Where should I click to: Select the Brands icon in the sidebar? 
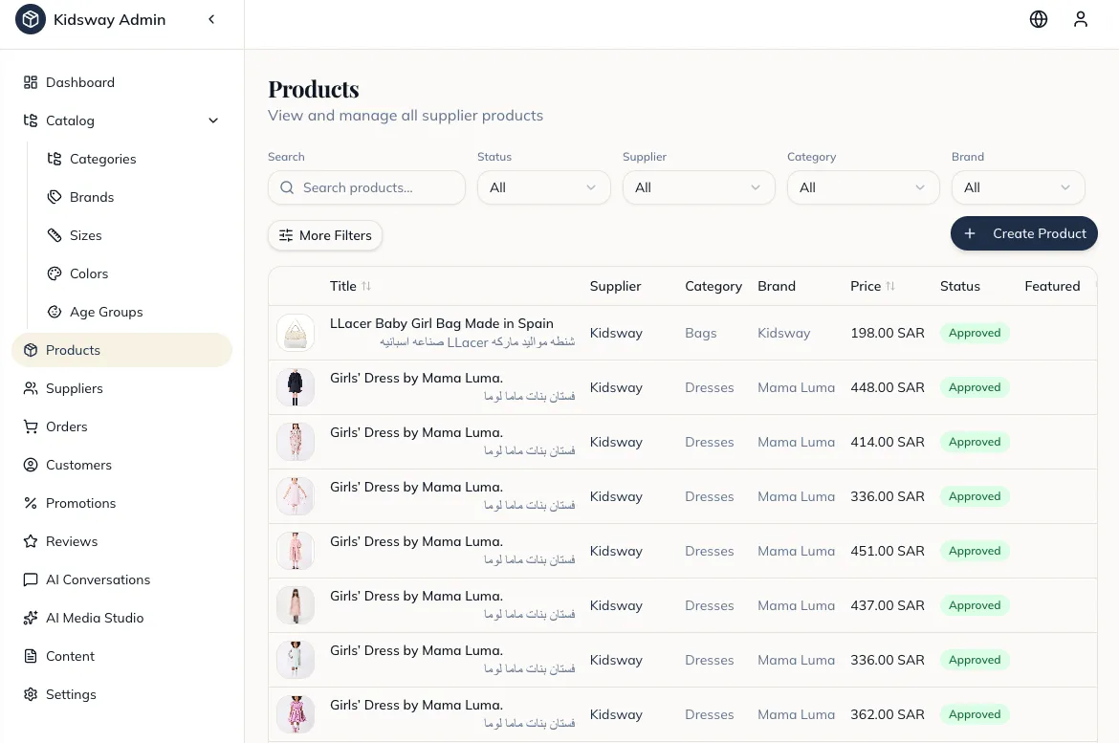[55, 197]
